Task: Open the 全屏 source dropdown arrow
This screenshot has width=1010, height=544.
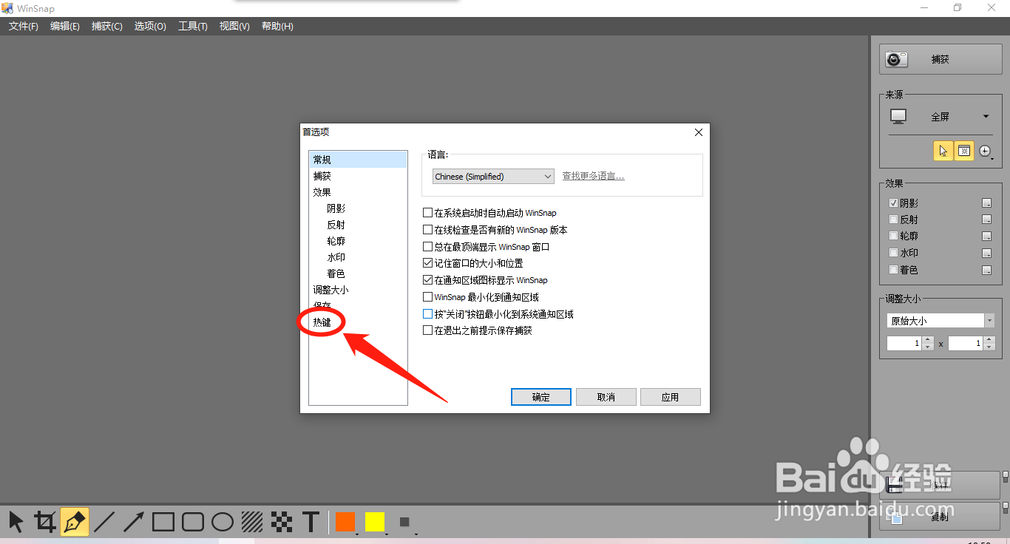Action: (986, 117)
